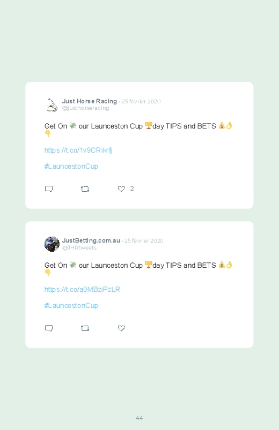Image resolution: width=279 pixels, height=430 pixels.
Task: Open link t.co/1v9CRikrfj
Action: pyautogui.click(x=78, y=150)
